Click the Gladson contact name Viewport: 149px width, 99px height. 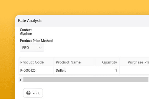click(26, 34)
